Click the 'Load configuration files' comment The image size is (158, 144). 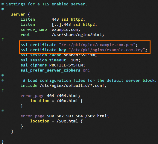pos(90,81)
